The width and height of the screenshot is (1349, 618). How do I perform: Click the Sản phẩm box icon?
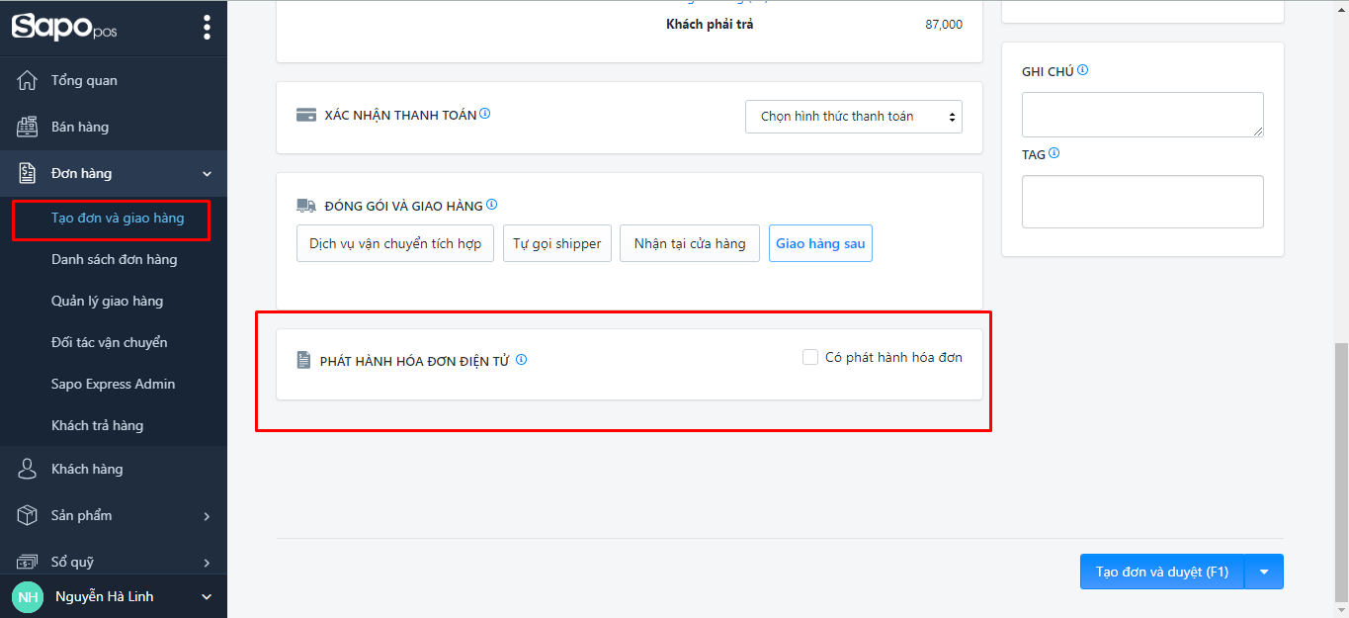[x=28, y=515]
